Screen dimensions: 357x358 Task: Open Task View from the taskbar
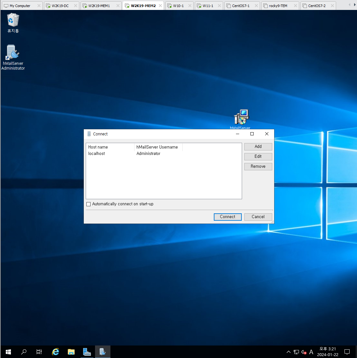39,352
